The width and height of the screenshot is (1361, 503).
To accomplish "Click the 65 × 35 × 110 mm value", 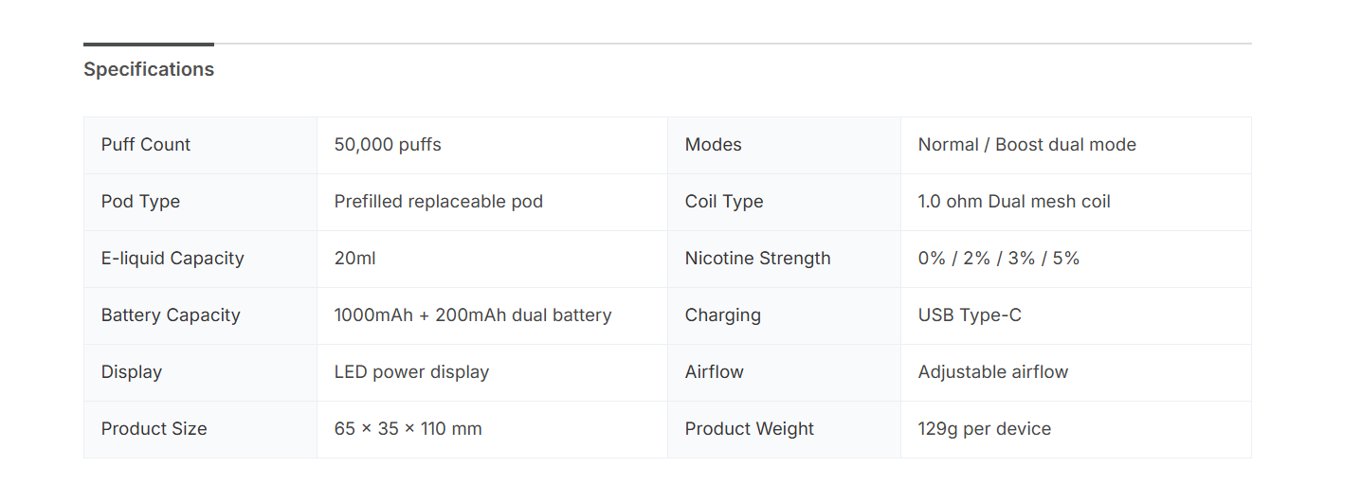I will point(408,429).
